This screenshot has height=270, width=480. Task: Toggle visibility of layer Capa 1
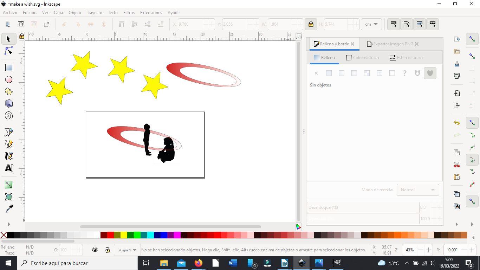95,250
